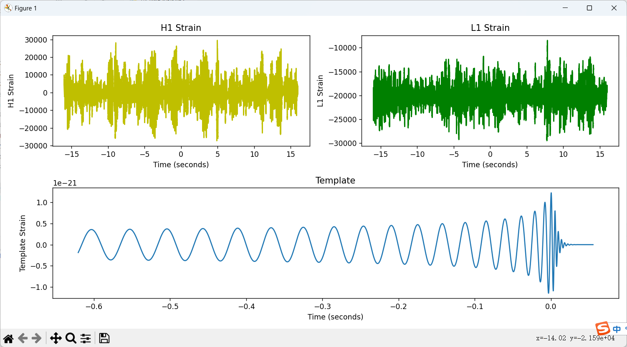Open Configure subplots sliders icon
The image size is (627, 347).
pos(86,338)
